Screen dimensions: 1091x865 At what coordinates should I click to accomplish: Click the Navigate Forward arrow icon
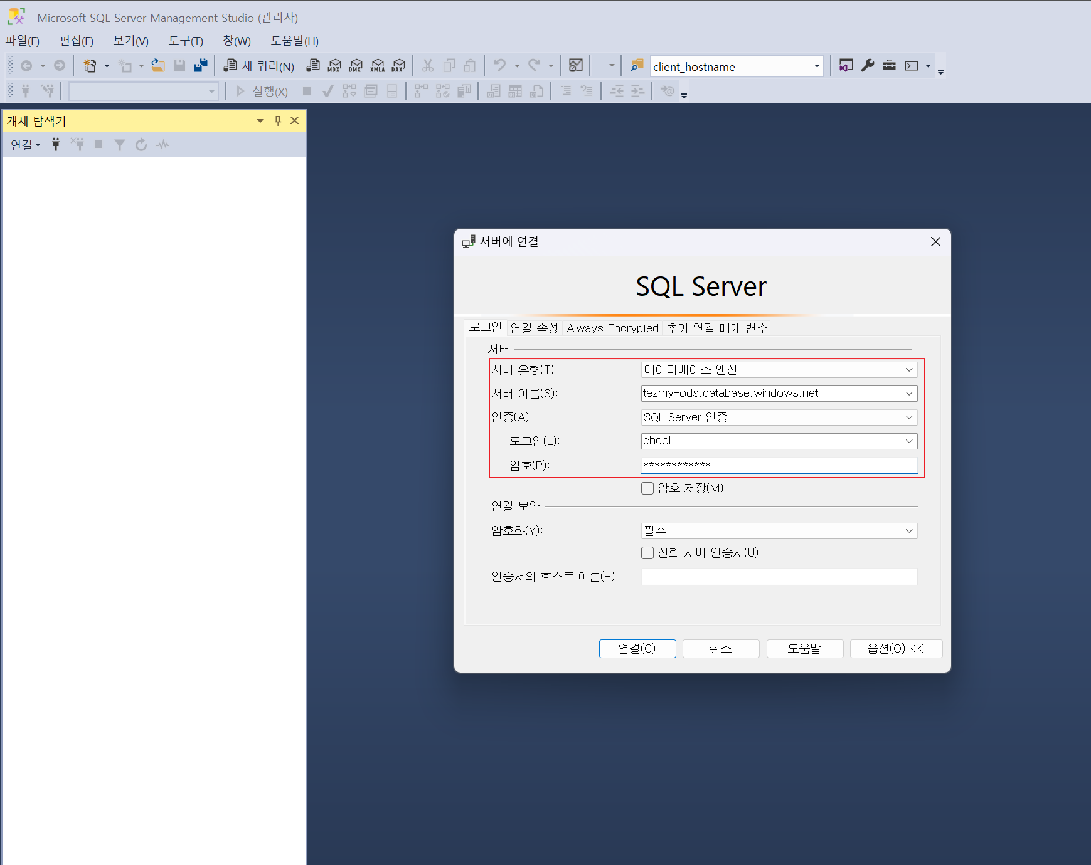pos(60,66)
